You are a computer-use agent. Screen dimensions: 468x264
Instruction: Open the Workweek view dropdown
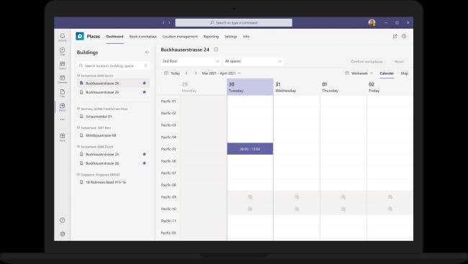click(359, 73)
